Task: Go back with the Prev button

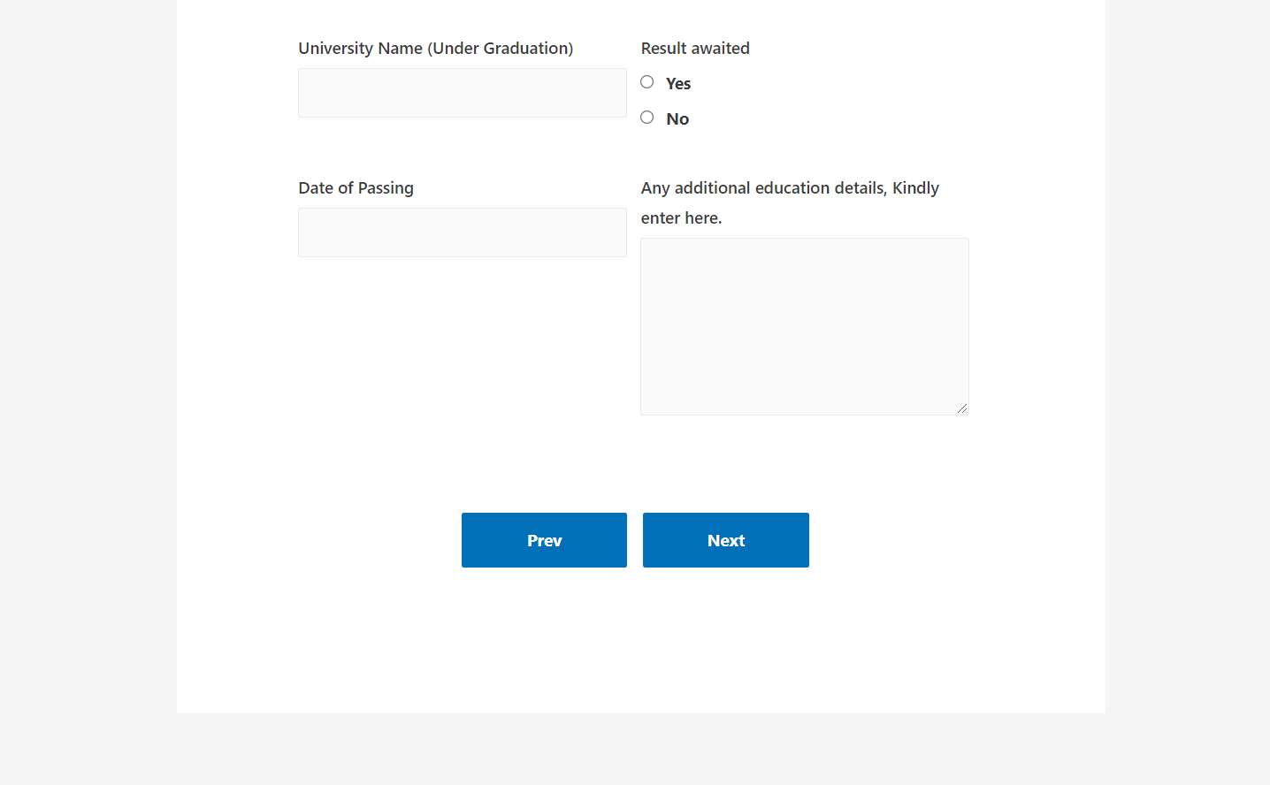Action: (x=544, y=540)
